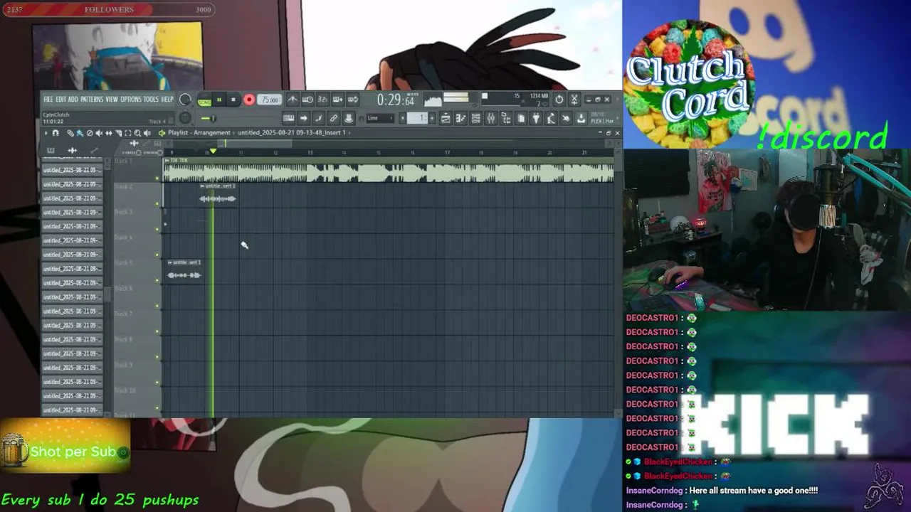Click the 75.000 tempo field
This screenshot has width=911, height=512.
pos(269,100)
